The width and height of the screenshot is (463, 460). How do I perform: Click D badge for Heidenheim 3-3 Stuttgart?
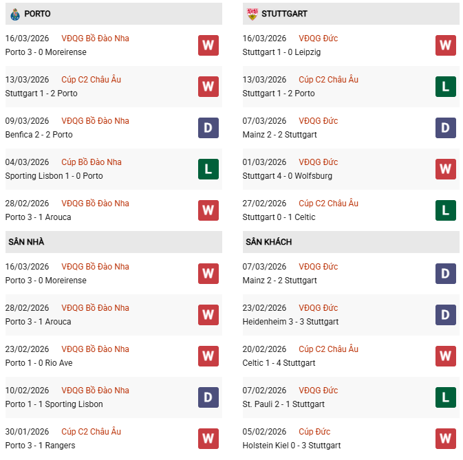click(446, 315)
